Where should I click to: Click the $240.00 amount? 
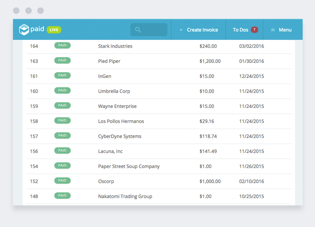(x=208, y=46)
